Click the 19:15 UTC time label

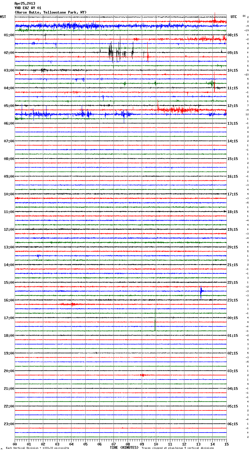(x=233, y=230)
